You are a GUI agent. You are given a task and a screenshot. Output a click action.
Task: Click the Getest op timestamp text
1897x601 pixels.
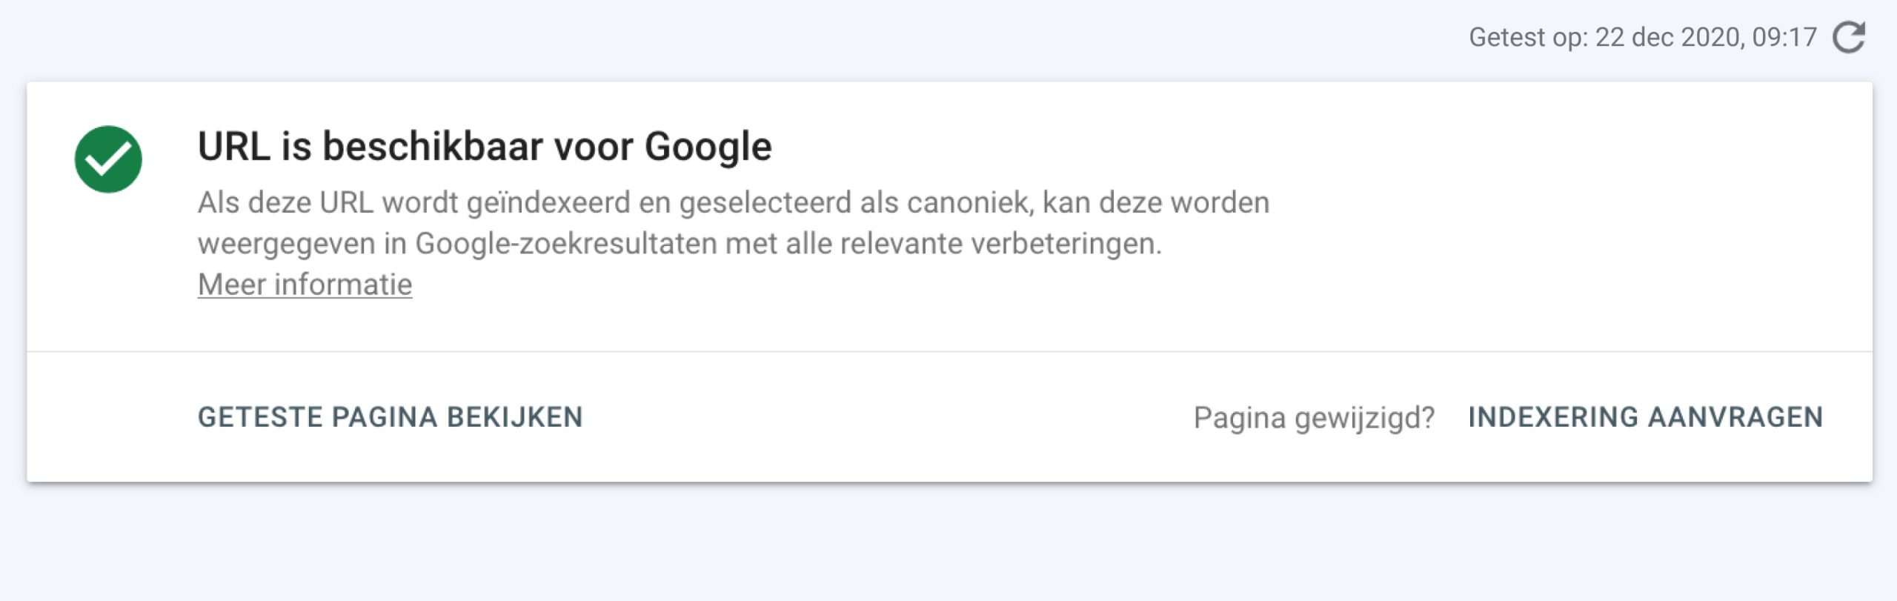click(1642, 37)
